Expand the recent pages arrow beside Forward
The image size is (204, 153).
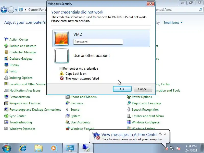16,10
